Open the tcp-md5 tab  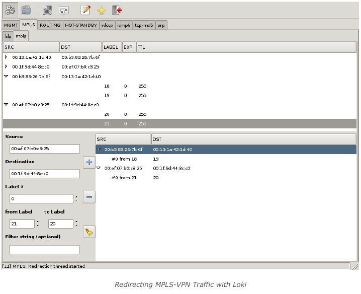[144, 25]
